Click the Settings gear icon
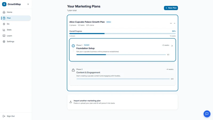 click(4, 42)
